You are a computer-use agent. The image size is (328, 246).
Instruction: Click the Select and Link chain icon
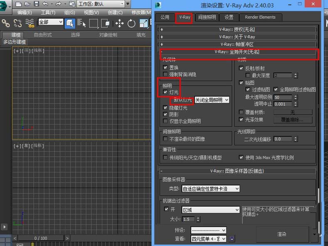click(x=6, y=23)
